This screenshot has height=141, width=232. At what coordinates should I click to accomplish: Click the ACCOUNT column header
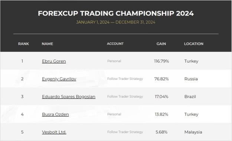coord(115,44)
